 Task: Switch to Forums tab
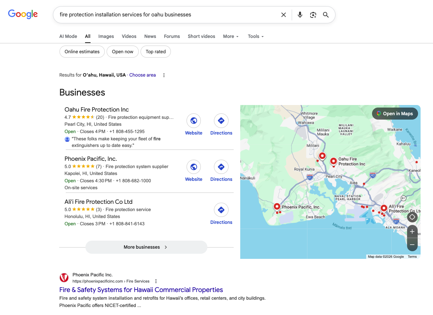click(x=172, y=36)
